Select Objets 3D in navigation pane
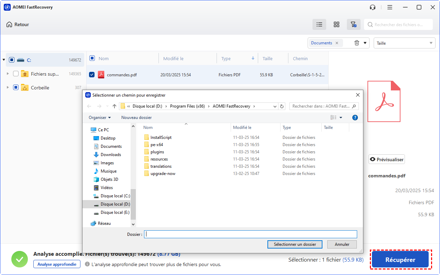The height and width of the screenshot is (275, 440). [106, 179]
